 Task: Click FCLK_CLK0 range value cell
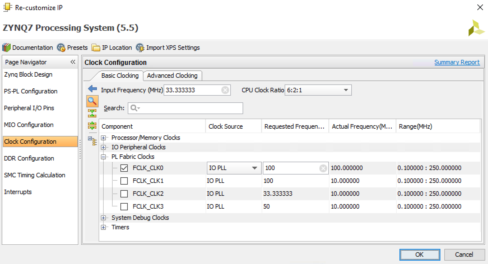[x=429, y=168]
